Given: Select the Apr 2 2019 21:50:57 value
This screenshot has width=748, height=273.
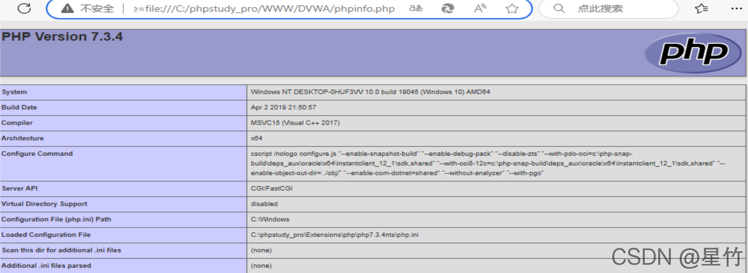Looking at the screenshot, I should pos(283,107).
